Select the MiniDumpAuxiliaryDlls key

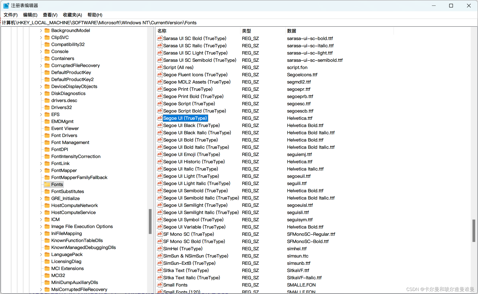74,282
